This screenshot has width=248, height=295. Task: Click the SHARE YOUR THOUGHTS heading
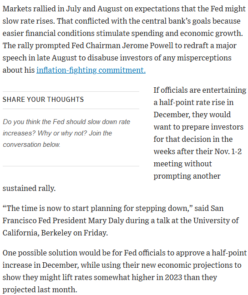pos(43,100)
